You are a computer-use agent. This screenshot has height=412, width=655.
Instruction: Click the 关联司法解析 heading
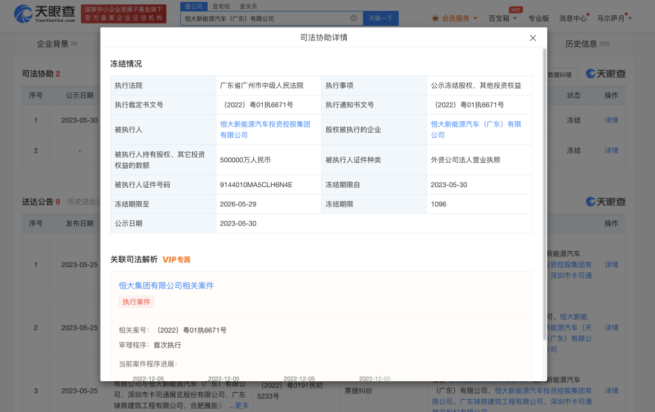(134, 260)
